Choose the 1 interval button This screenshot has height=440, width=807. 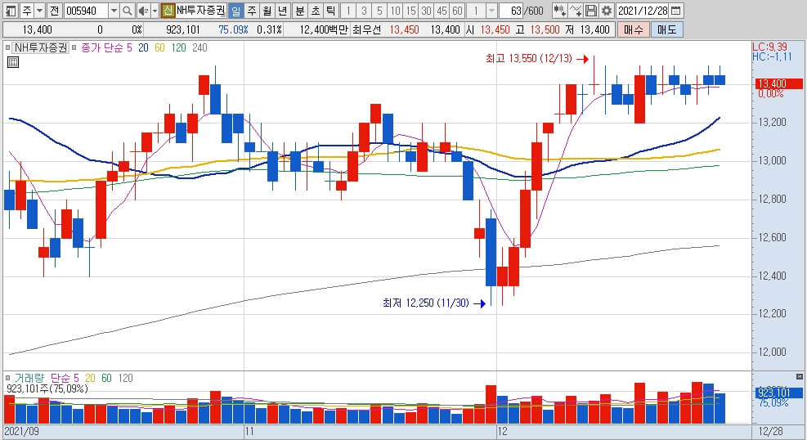click(x=348, y=11)
